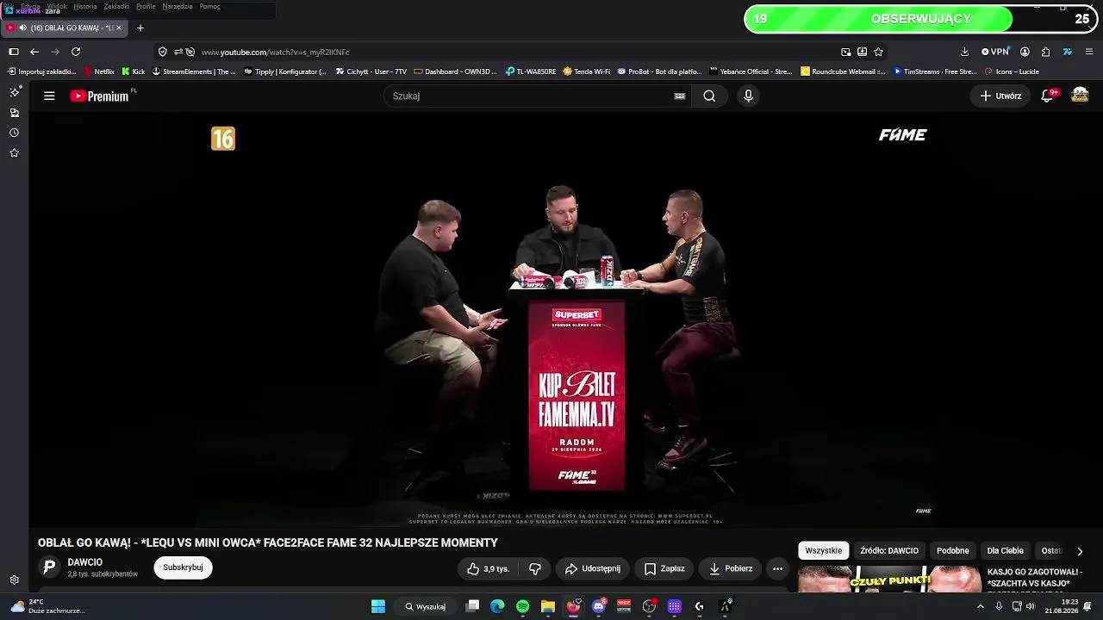Open the DAWCIO channel avatar

(x=50, y=567)
